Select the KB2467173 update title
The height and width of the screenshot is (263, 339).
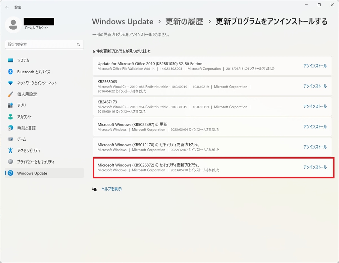107,102
